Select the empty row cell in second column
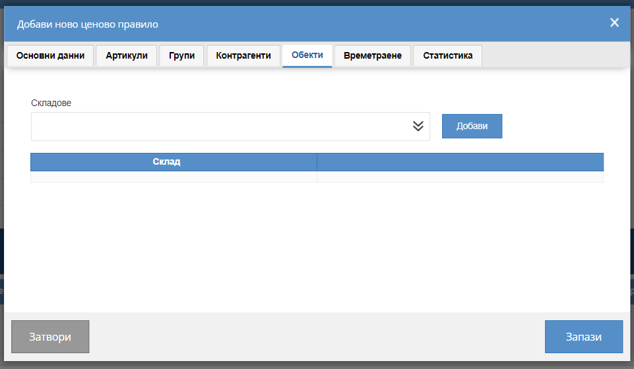This screenshot has height=369, width=634. pos(460,177)
